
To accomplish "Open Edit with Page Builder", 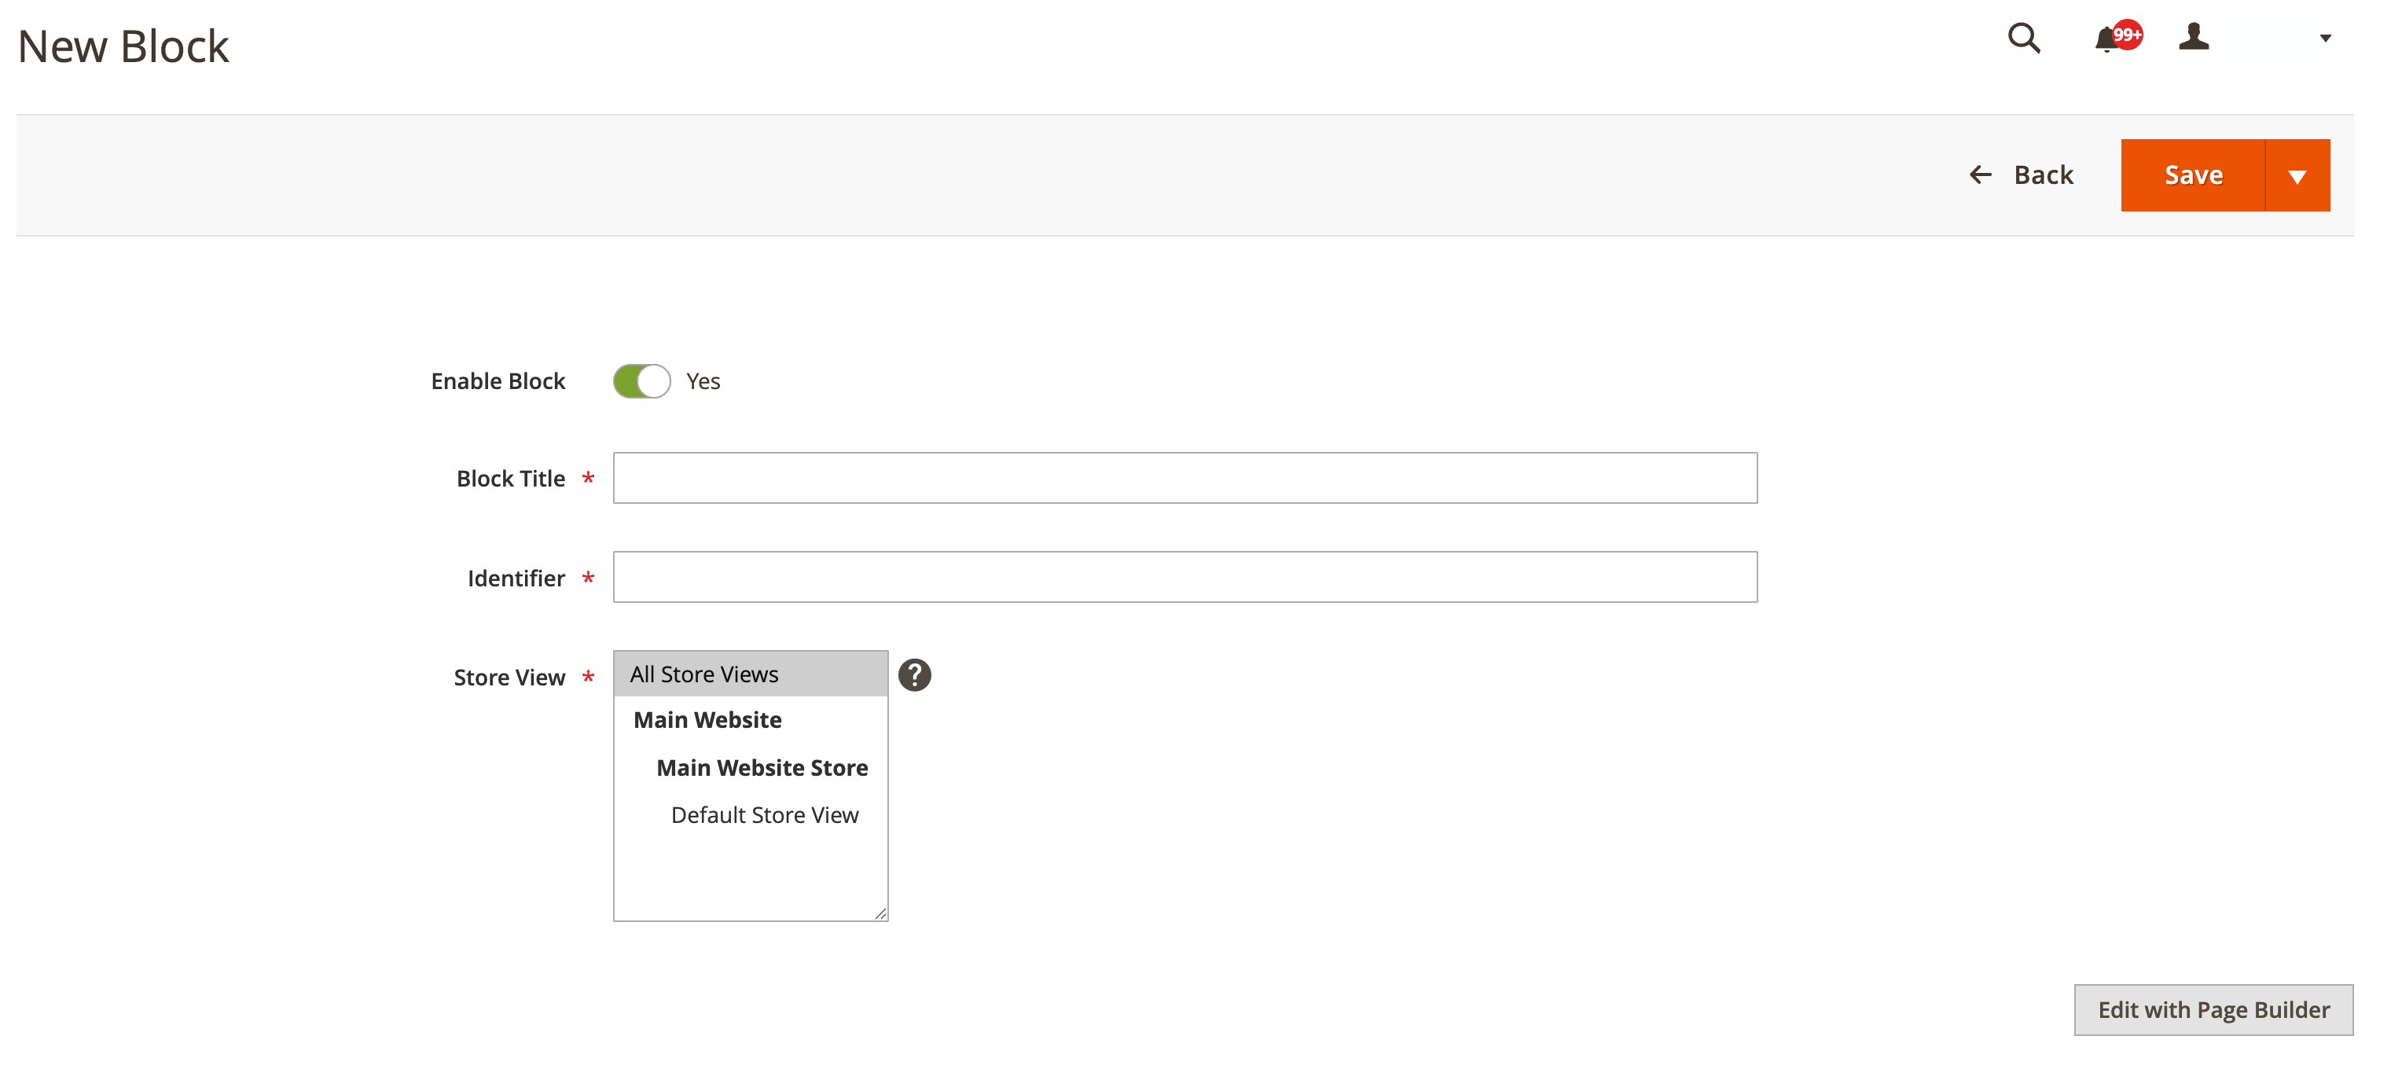I will (x=2215, y=1009).
